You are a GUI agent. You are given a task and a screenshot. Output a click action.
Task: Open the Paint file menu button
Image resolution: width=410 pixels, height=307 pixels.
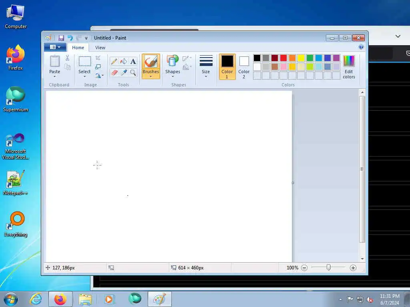[x=55, y=47]
